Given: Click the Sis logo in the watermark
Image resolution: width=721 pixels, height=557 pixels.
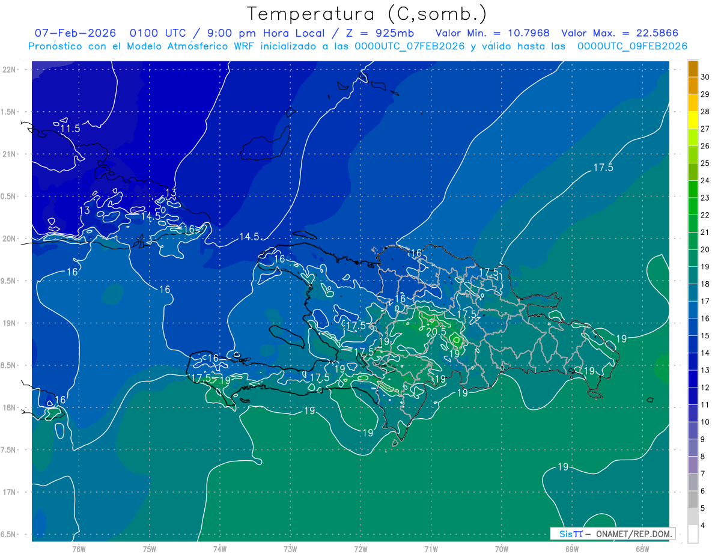Looking at the screenshot, I should (x=570, y=534).
